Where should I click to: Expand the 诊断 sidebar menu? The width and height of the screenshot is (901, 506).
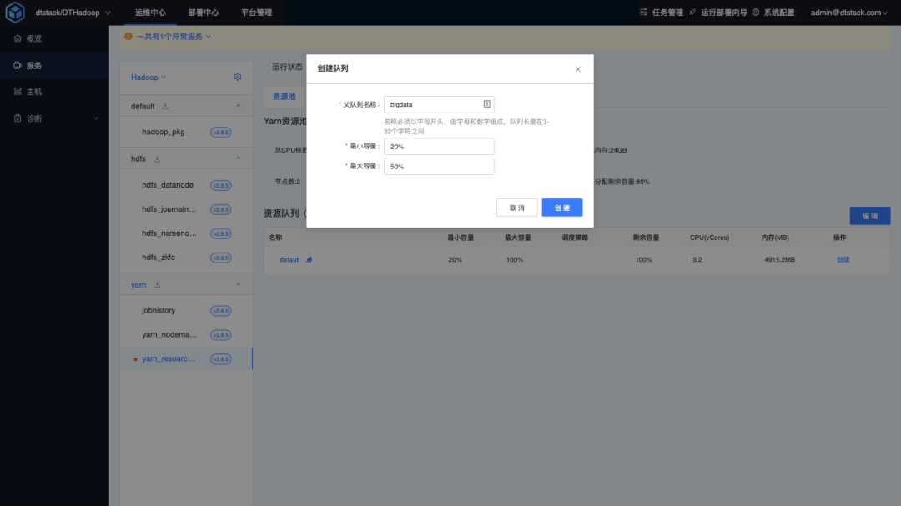tap(96, 118)
